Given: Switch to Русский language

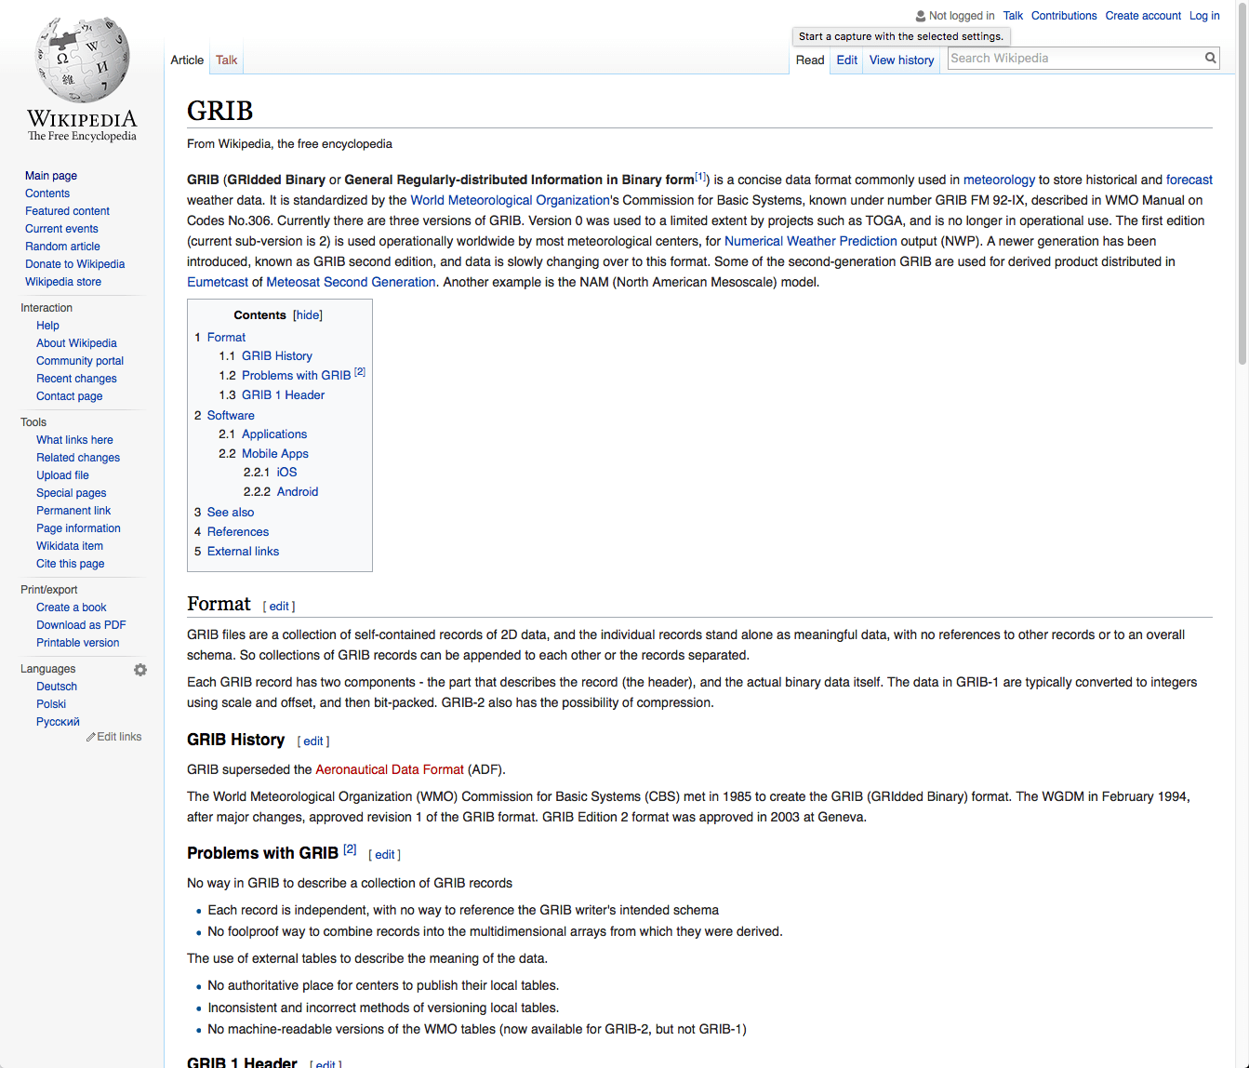Looking at the screenshot, I should click(x=58, y=722).
